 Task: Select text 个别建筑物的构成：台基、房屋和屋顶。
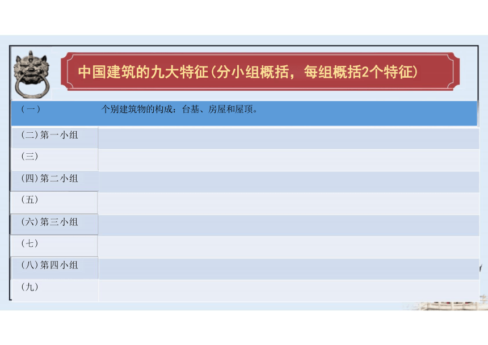pyautogui.click(x=180, y=109)
